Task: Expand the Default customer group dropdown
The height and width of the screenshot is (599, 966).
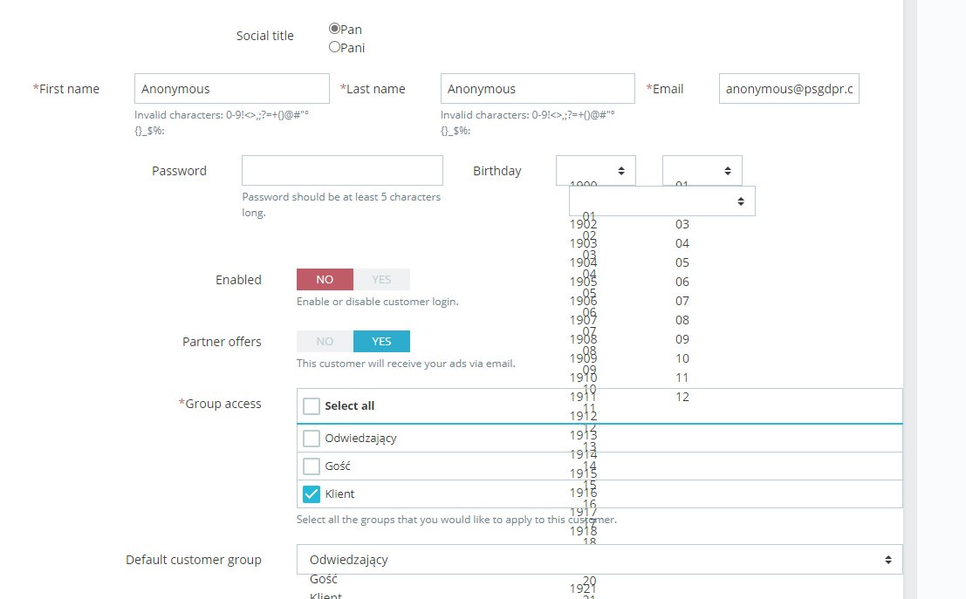Action: click(599, 560)
